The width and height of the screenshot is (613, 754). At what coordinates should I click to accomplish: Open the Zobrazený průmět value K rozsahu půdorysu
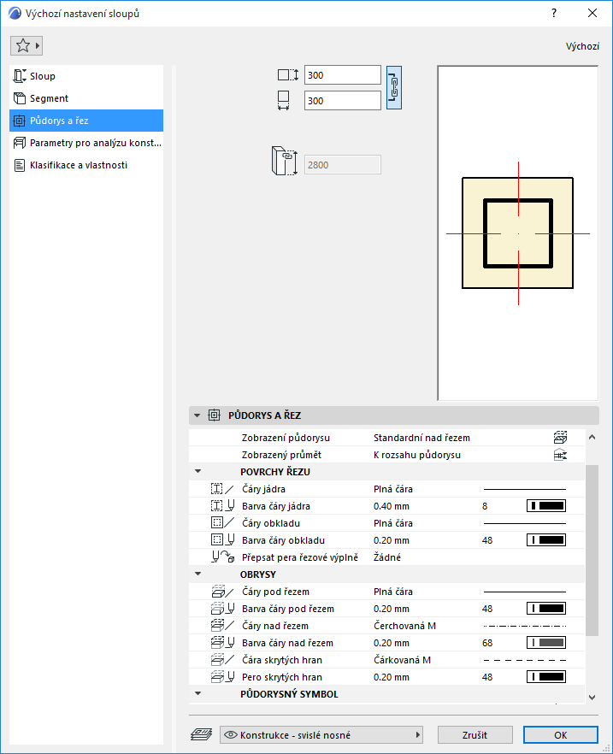pyautogui.click(x=417, y=455)
